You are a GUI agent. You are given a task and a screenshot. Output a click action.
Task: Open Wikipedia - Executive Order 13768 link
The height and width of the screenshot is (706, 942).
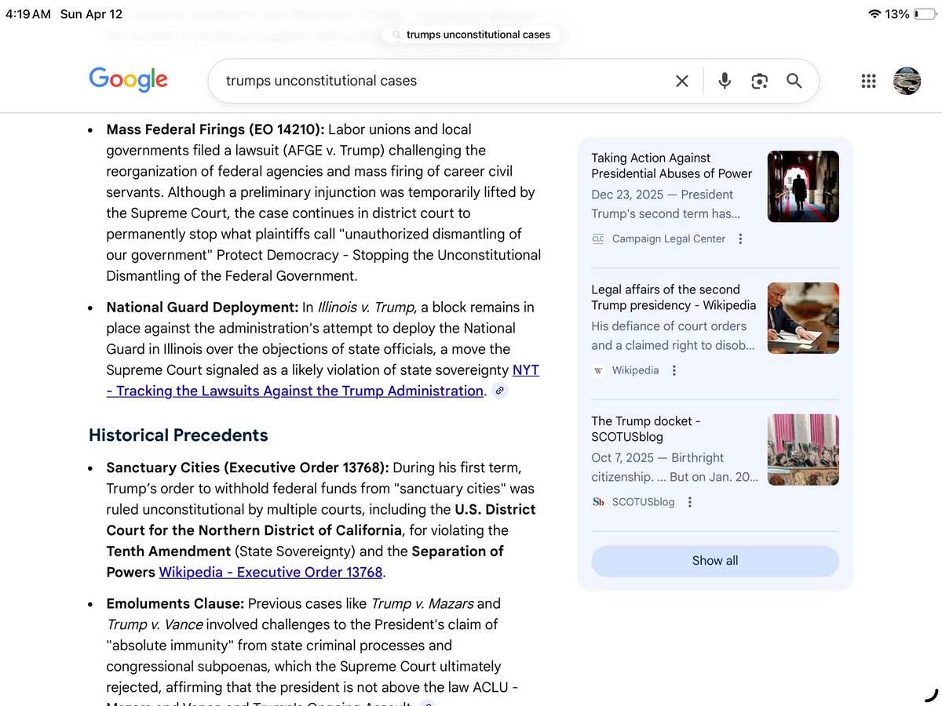(271, 572)
